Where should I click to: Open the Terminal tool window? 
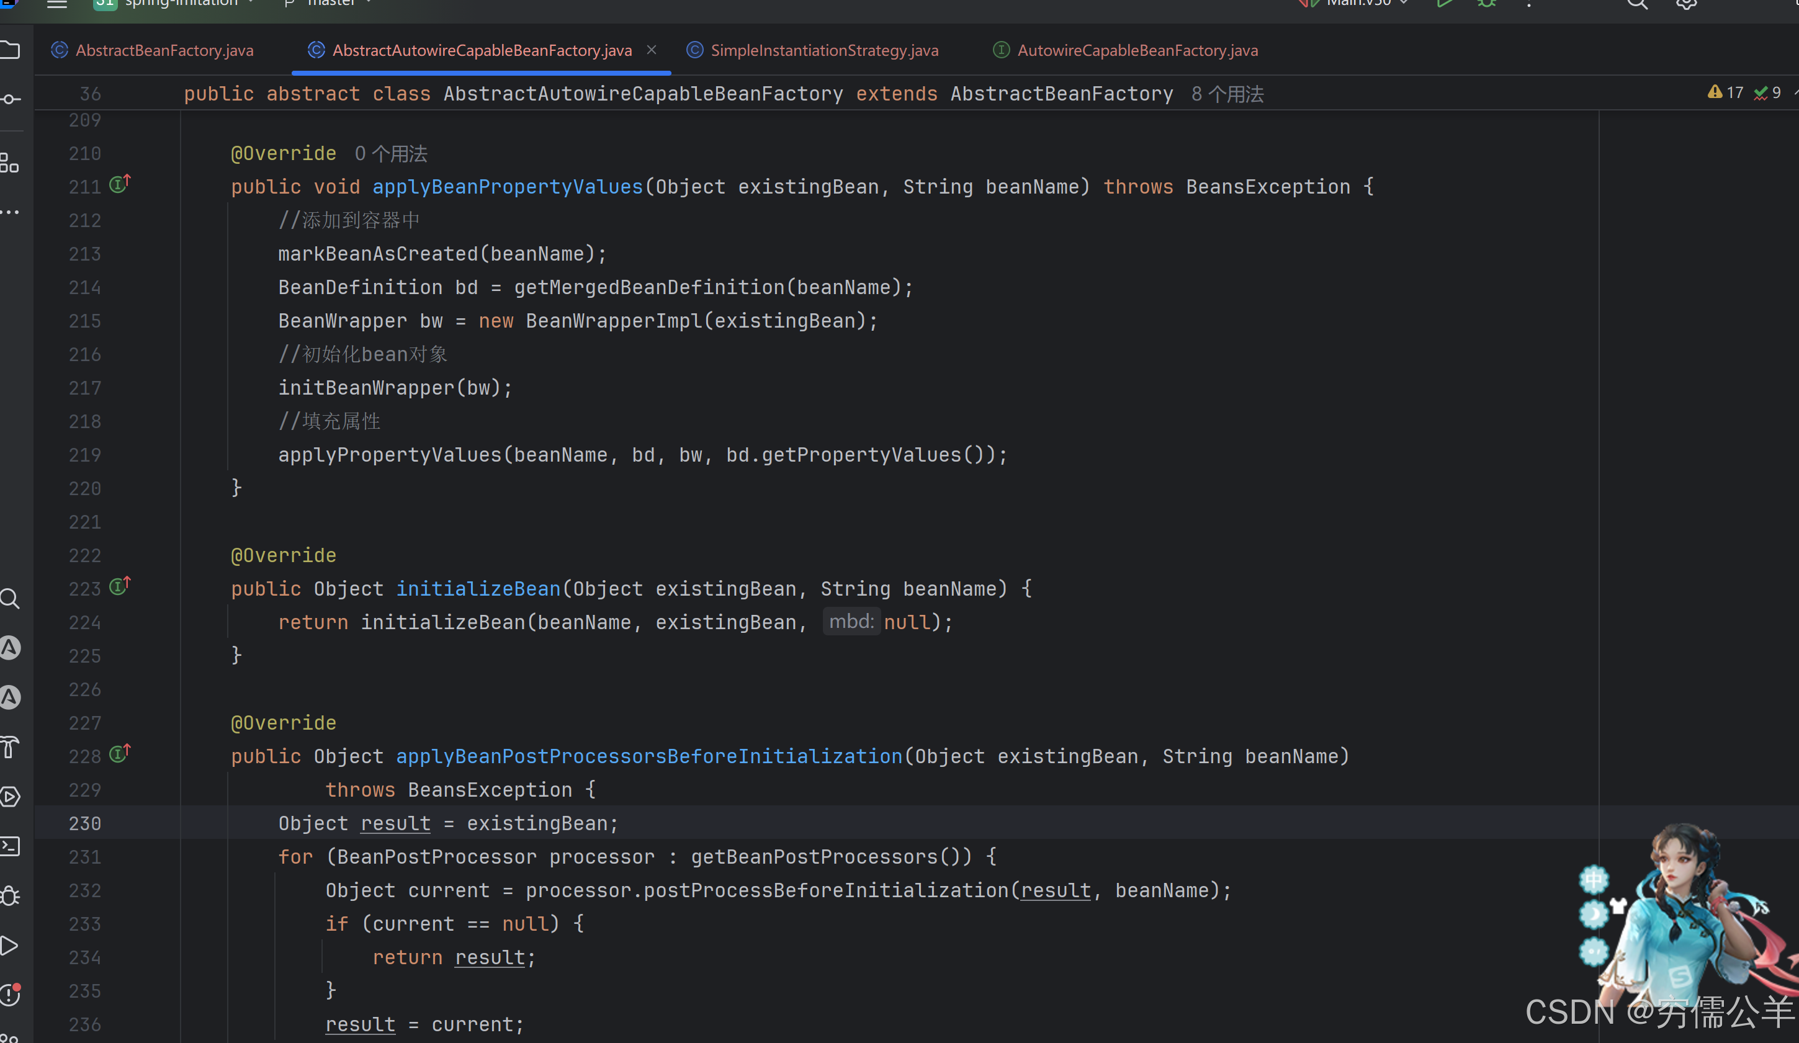pyautogui.click(x=10, y=847)
